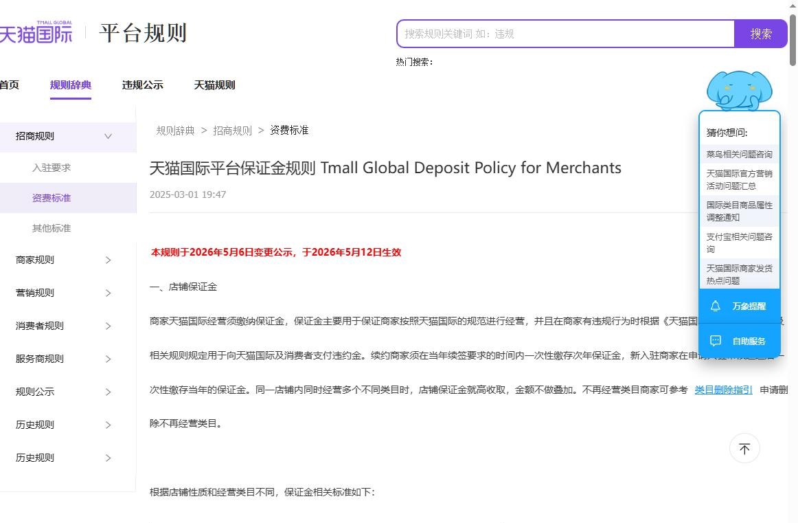Open 其他标准 in the sidebar
The height and width of the screenshot is (523, 798).
point(52,228)
